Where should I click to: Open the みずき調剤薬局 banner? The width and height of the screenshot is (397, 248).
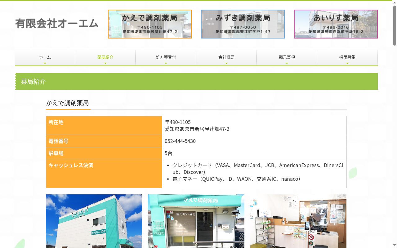tap(243, 24)
